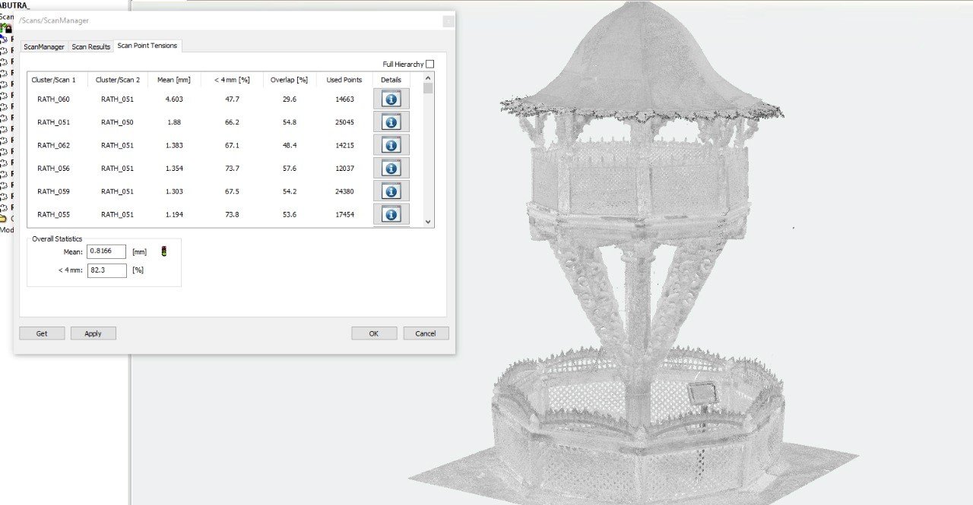The width and height of the screenshot is (973, 505).
Task: Confirm the dialog with OK
Action: [x=374, y=333]
